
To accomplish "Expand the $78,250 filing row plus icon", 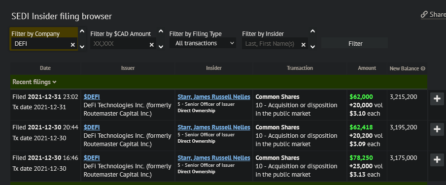I will click(x=437, y=160).
